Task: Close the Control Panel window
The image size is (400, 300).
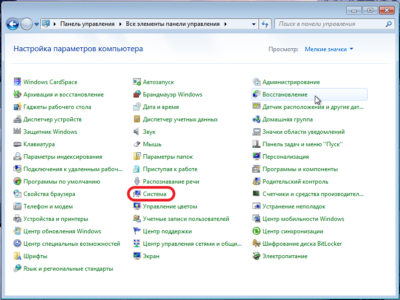Action: pyautogui.click(x=387, y=10)
